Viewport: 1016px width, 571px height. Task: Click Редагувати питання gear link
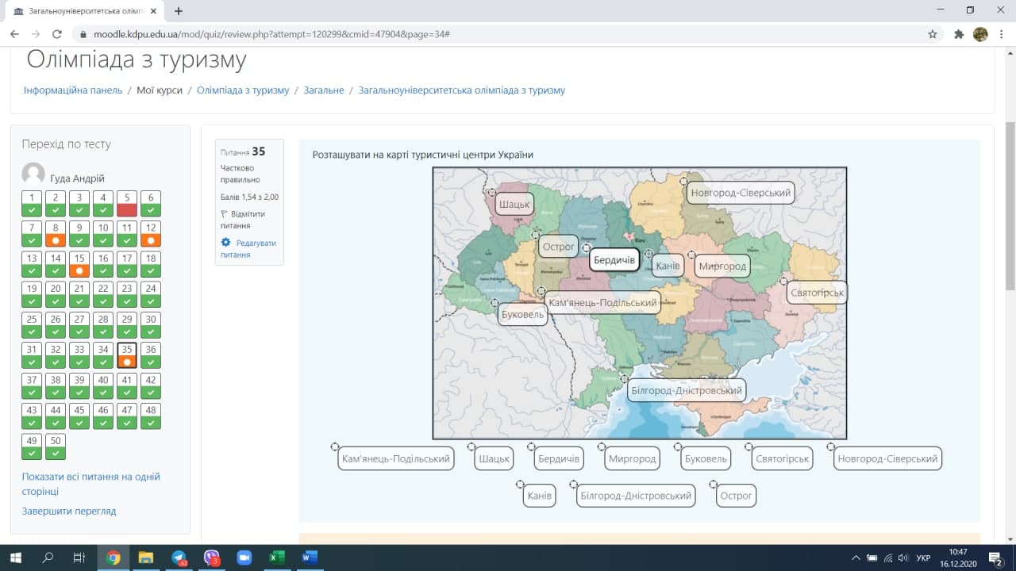[x=249, y=248]
